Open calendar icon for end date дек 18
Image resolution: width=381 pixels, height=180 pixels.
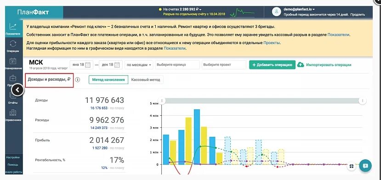117,65
